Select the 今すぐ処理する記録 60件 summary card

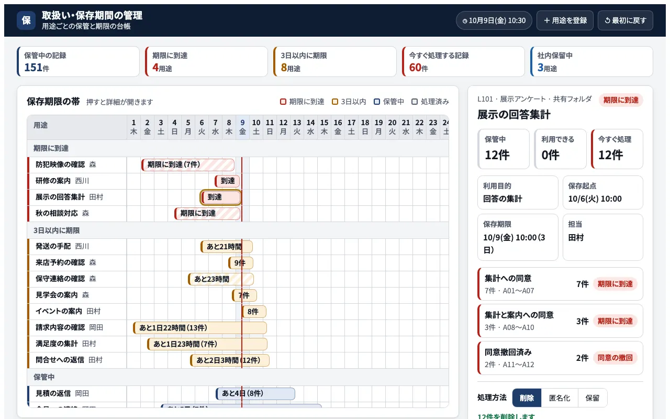(x=463, y=62)
